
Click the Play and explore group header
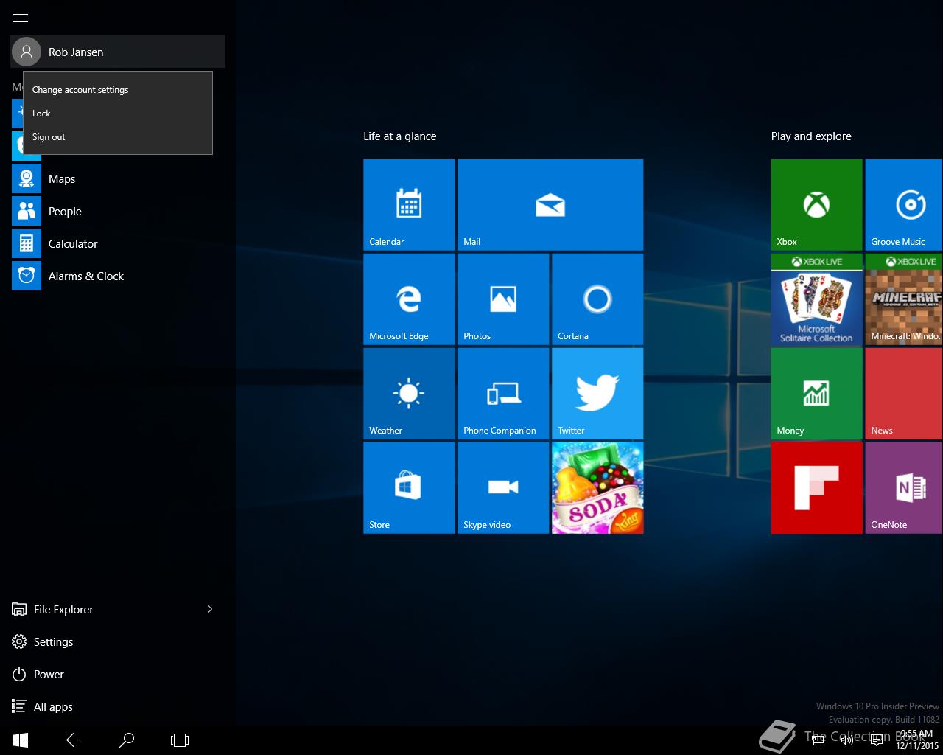coord(811,136)
